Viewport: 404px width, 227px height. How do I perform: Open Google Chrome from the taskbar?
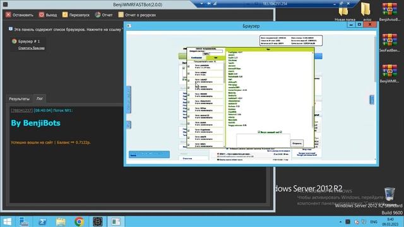click(80, 221)
